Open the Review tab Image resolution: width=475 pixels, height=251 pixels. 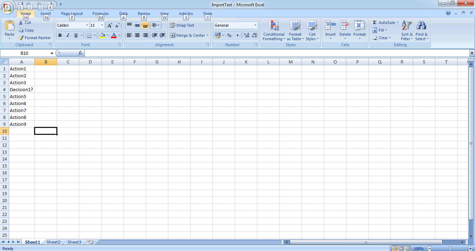pyautogui.click(x=144, y=14)
